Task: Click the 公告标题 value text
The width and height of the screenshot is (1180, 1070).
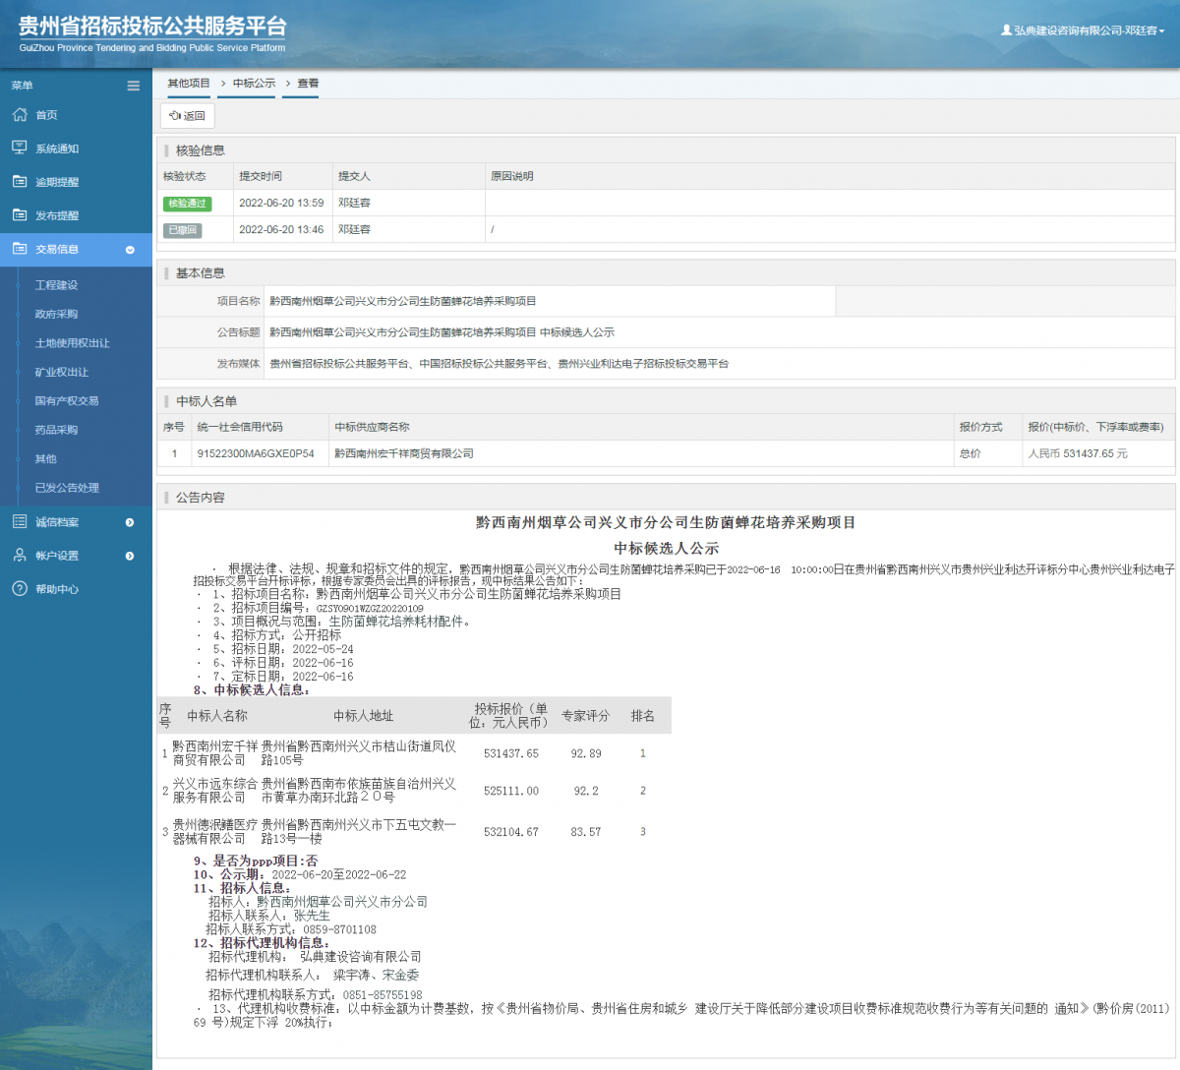Action: coord(442,332)
